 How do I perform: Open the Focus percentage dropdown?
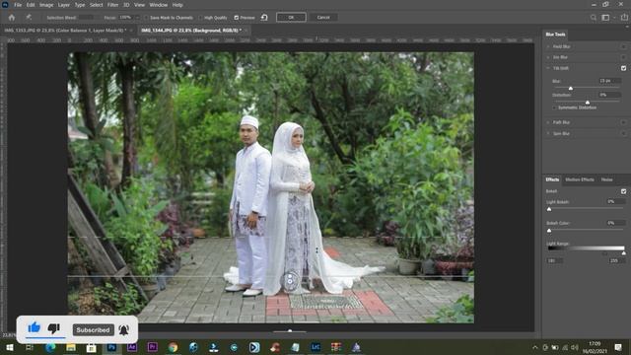137,18
